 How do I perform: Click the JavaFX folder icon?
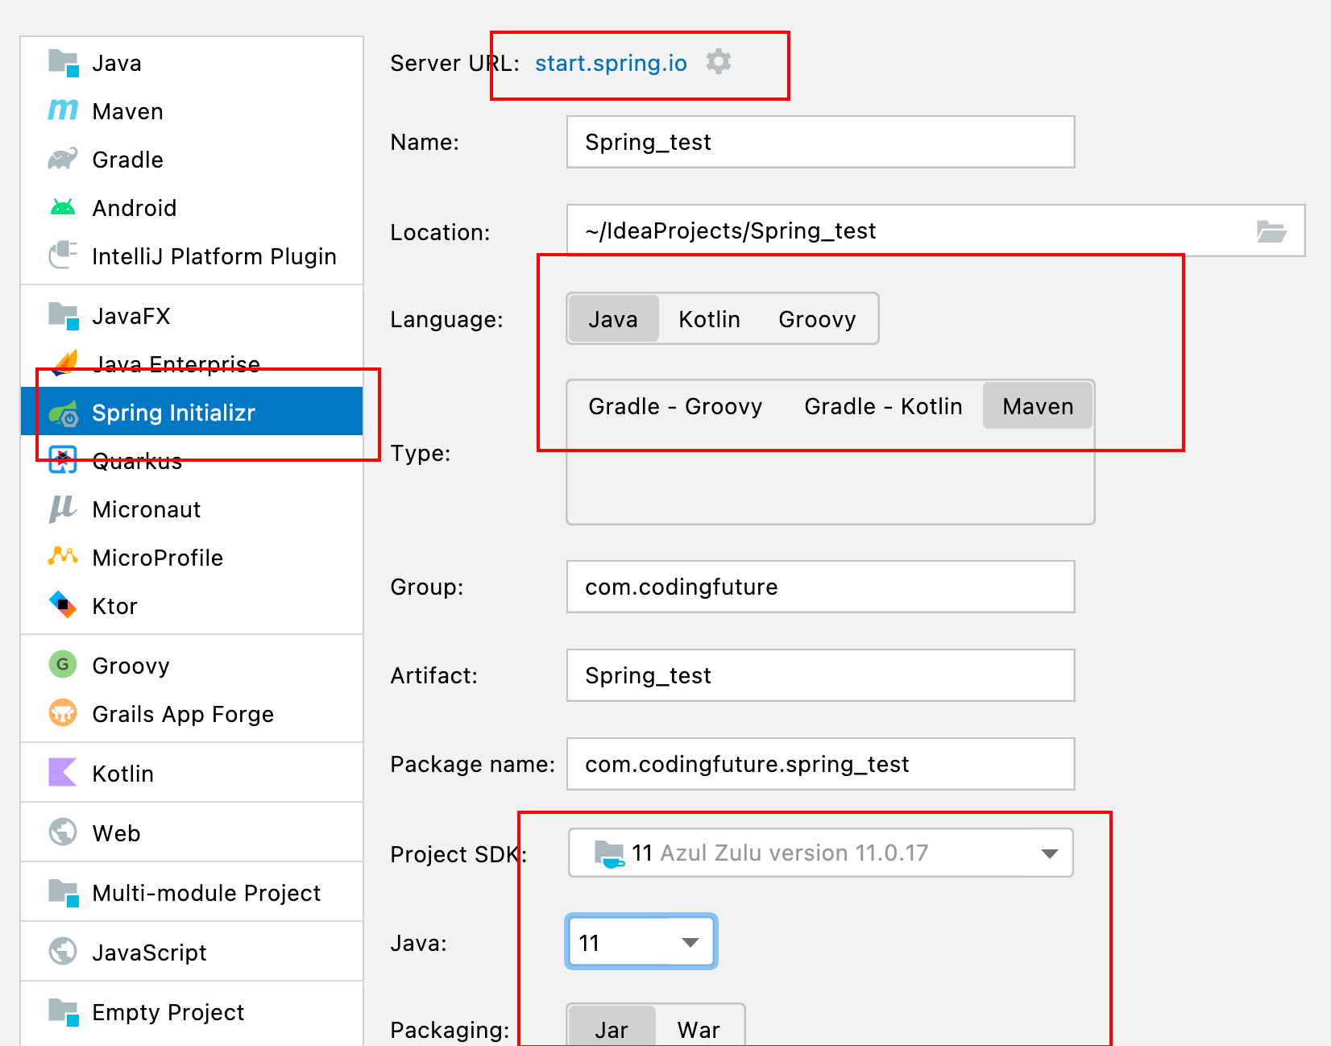[63, 316]
